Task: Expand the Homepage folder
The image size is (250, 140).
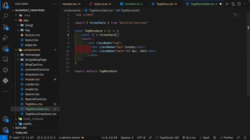Action: [x=32, y=55]
